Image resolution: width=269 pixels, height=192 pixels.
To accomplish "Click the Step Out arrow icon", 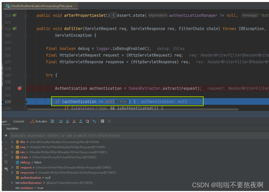I will click(81, 121).
